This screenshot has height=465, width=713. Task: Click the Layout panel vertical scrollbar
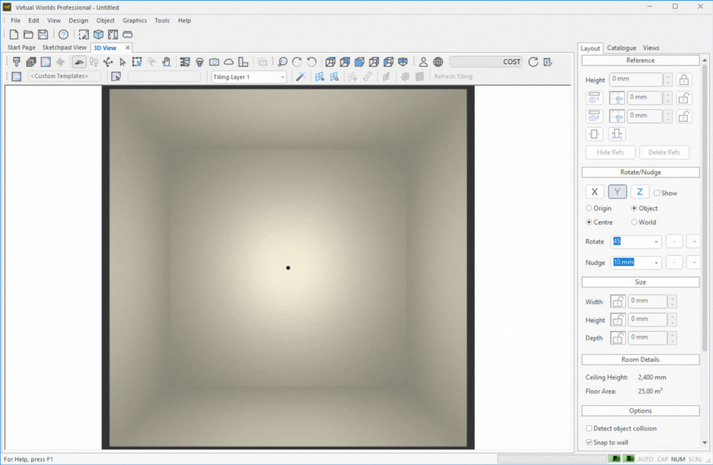(x=705, y=207)
